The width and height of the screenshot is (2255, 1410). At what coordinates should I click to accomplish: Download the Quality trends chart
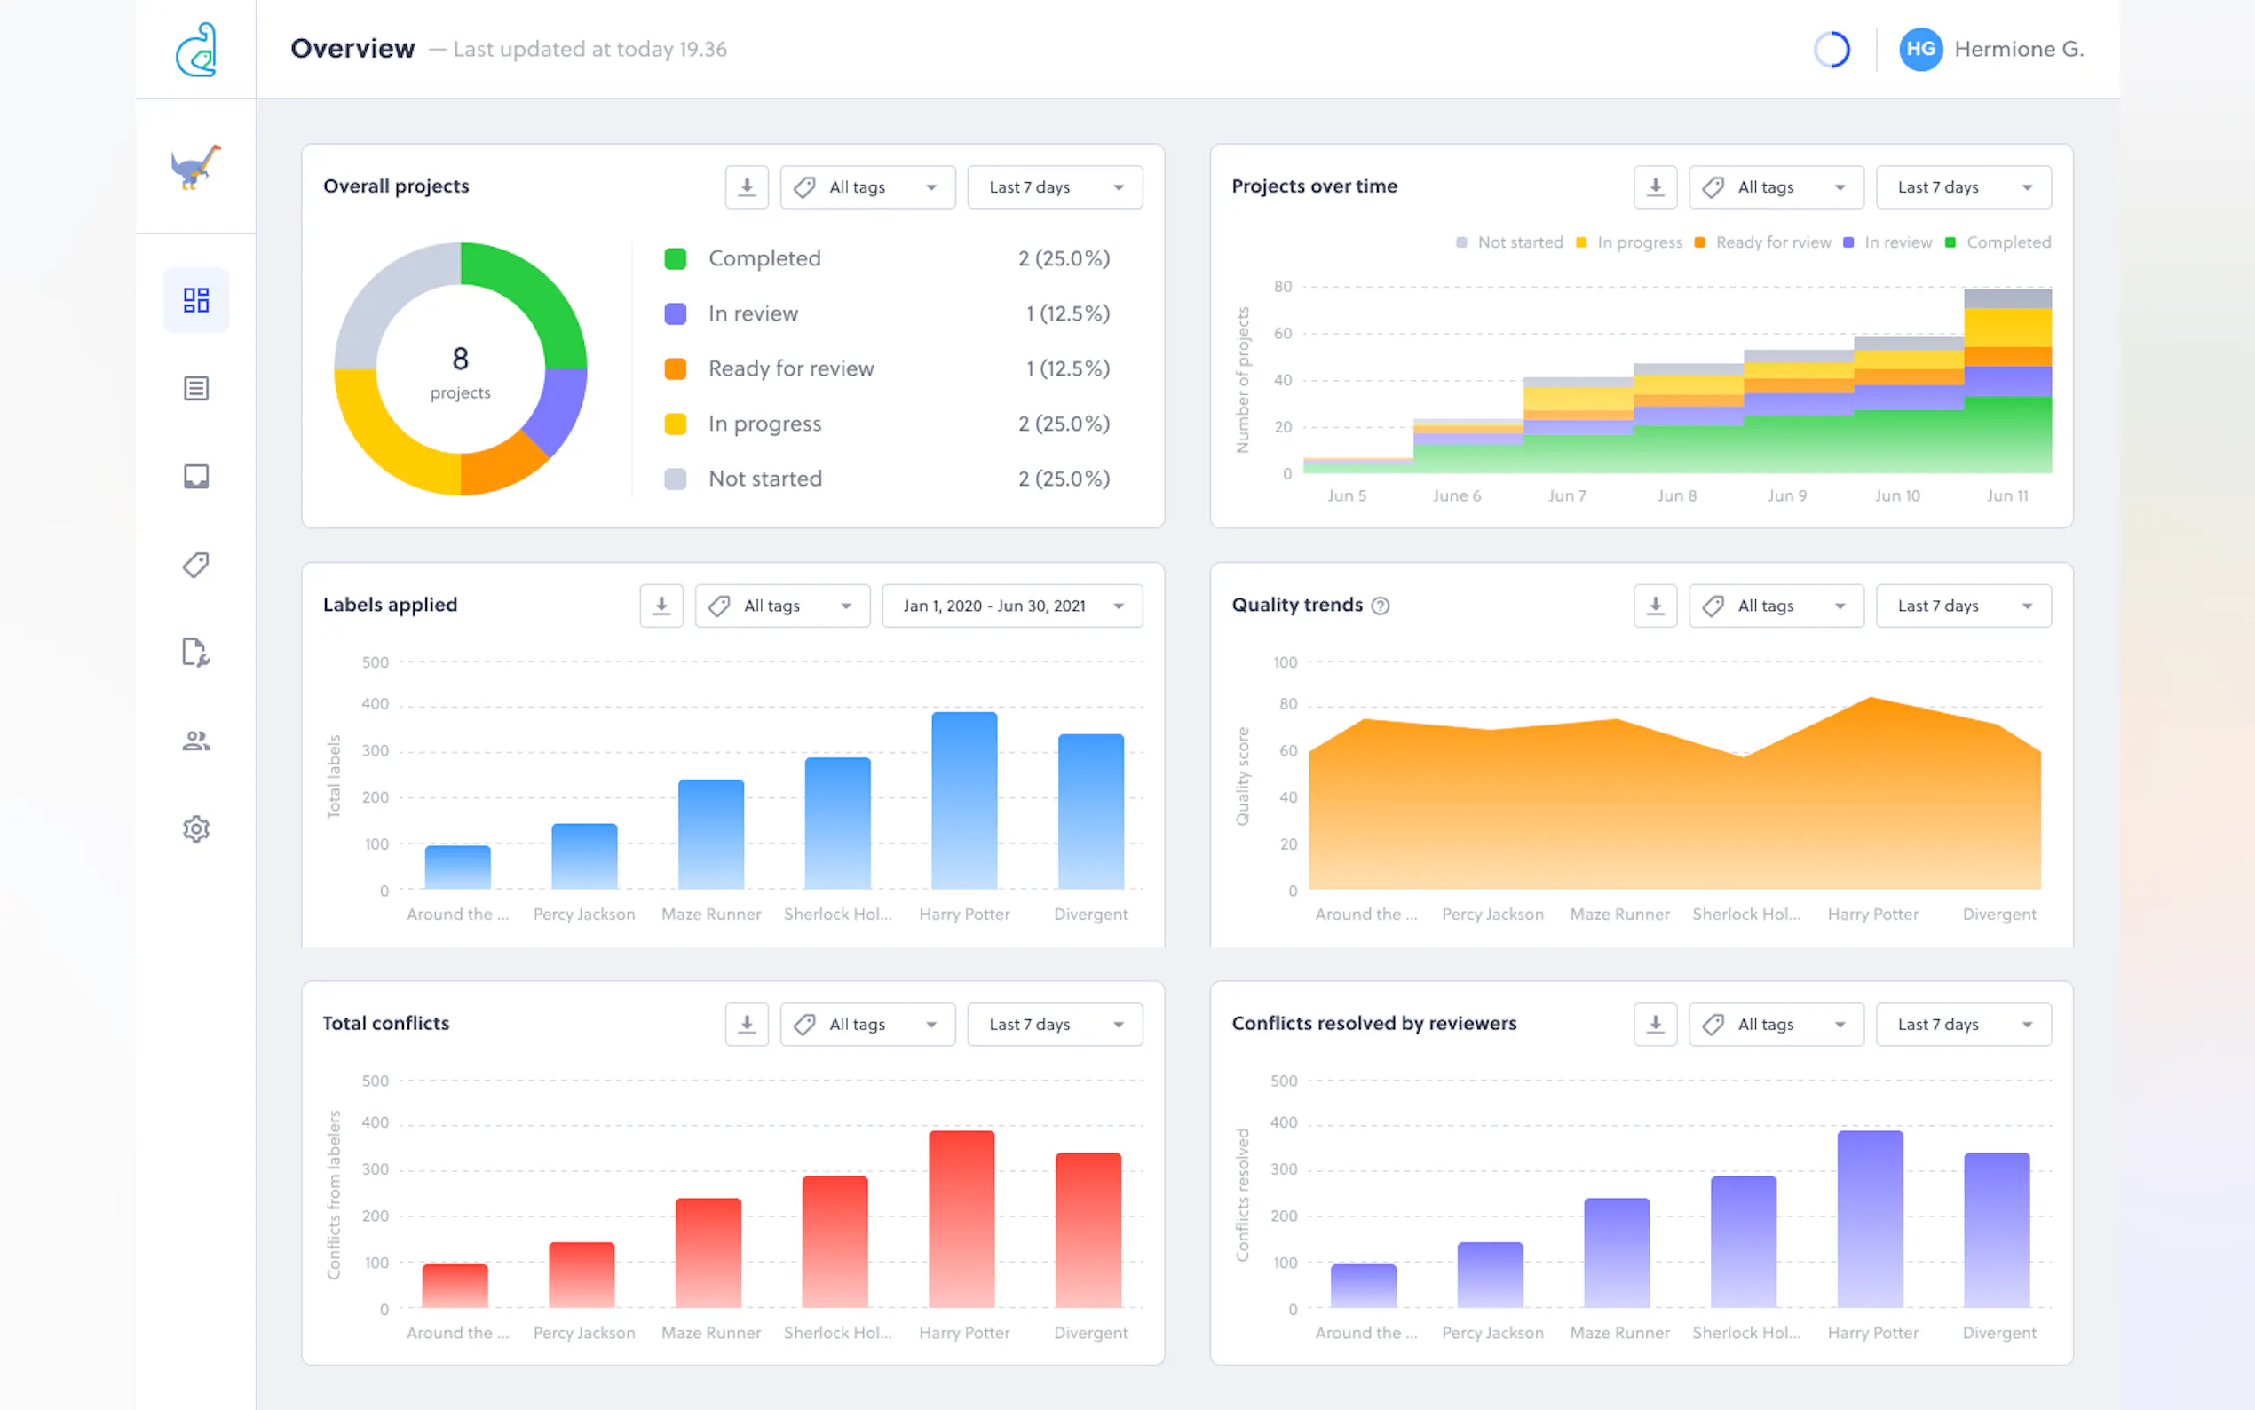1655,606
